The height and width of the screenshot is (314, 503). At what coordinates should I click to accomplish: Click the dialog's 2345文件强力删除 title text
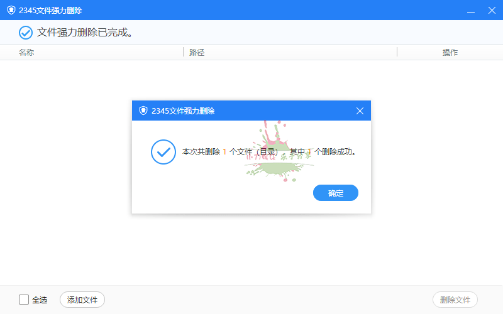tap(183, 111)
